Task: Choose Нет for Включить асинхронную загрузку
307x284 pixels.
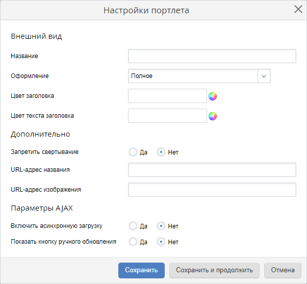Action: (161, 226)
